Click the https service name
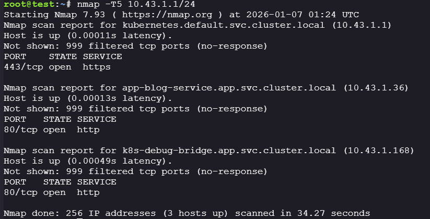 [97, 67]
